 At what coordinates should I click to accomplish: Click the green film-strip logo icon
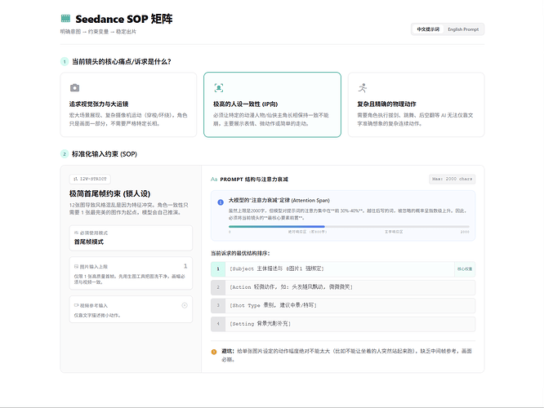pos(65,19)
